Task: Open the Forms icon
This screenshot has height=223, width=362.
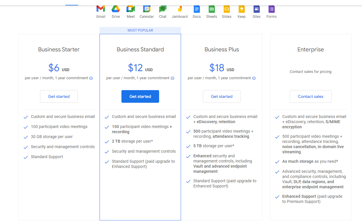Action: tap(271, 9)
